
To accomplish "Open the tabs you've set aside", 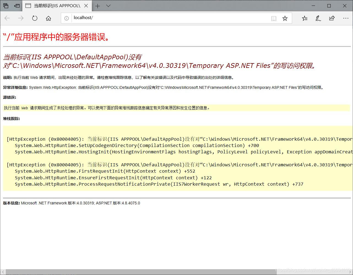I will click(6, 6).
